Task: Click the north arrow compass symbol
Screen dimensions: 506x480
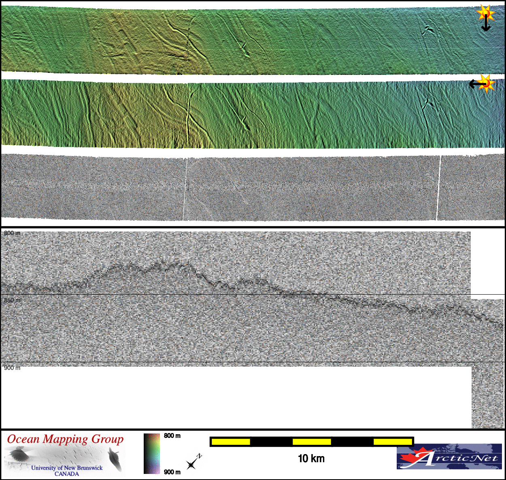Action: pyautogui.click(x=193, y=463)
